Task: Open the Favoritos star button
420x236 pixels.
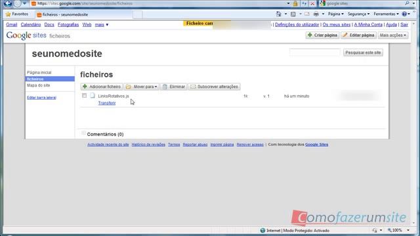Action: (x=16, y=14)
